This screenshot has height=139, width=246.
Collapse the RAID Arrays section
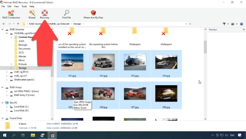click(2, 87)
